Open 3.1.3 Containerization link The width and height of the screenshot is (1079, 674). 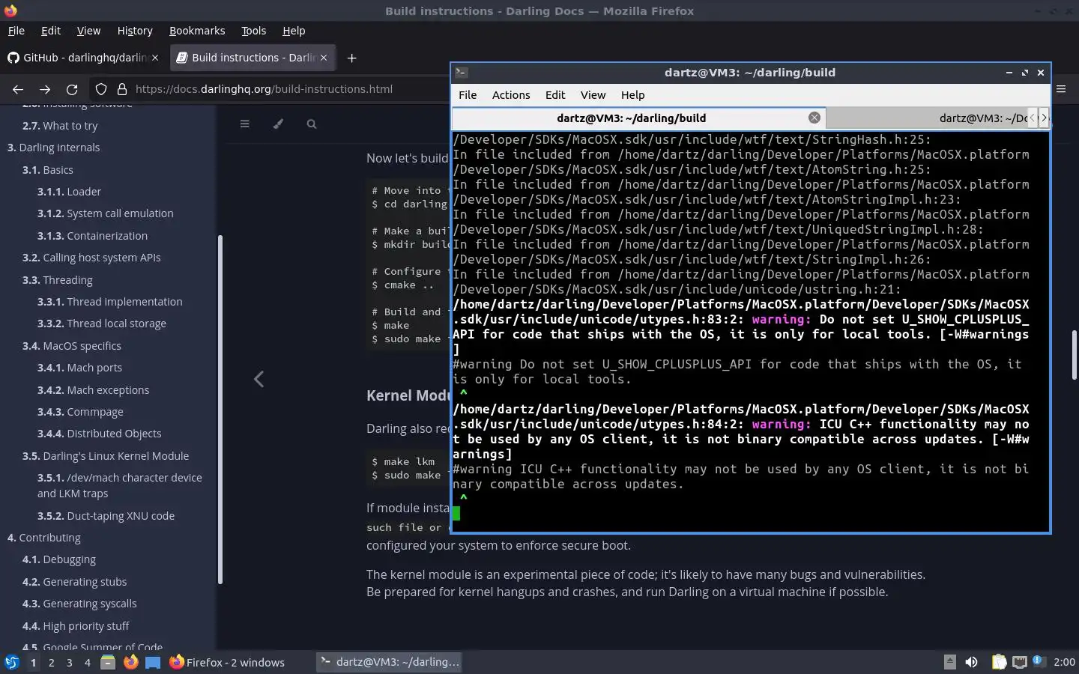coord(92,236)
